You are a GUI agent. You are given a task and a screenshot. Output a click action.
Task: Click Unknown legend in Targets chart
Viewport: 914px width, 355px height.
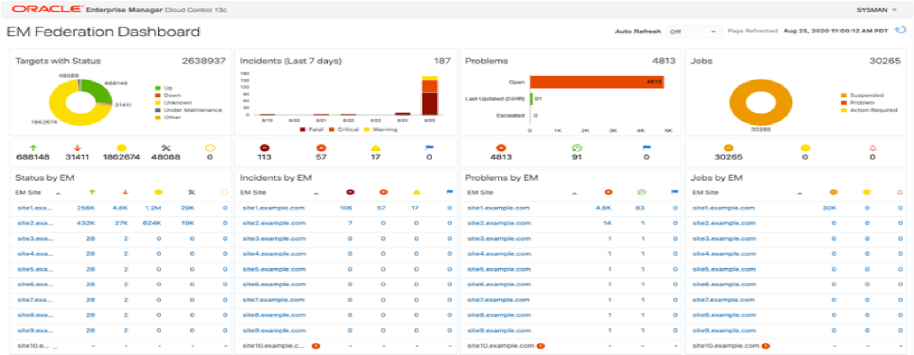tap(173, 103)
